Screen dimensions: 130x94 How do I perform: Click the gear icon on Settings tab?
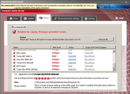(x=86, y=18)
